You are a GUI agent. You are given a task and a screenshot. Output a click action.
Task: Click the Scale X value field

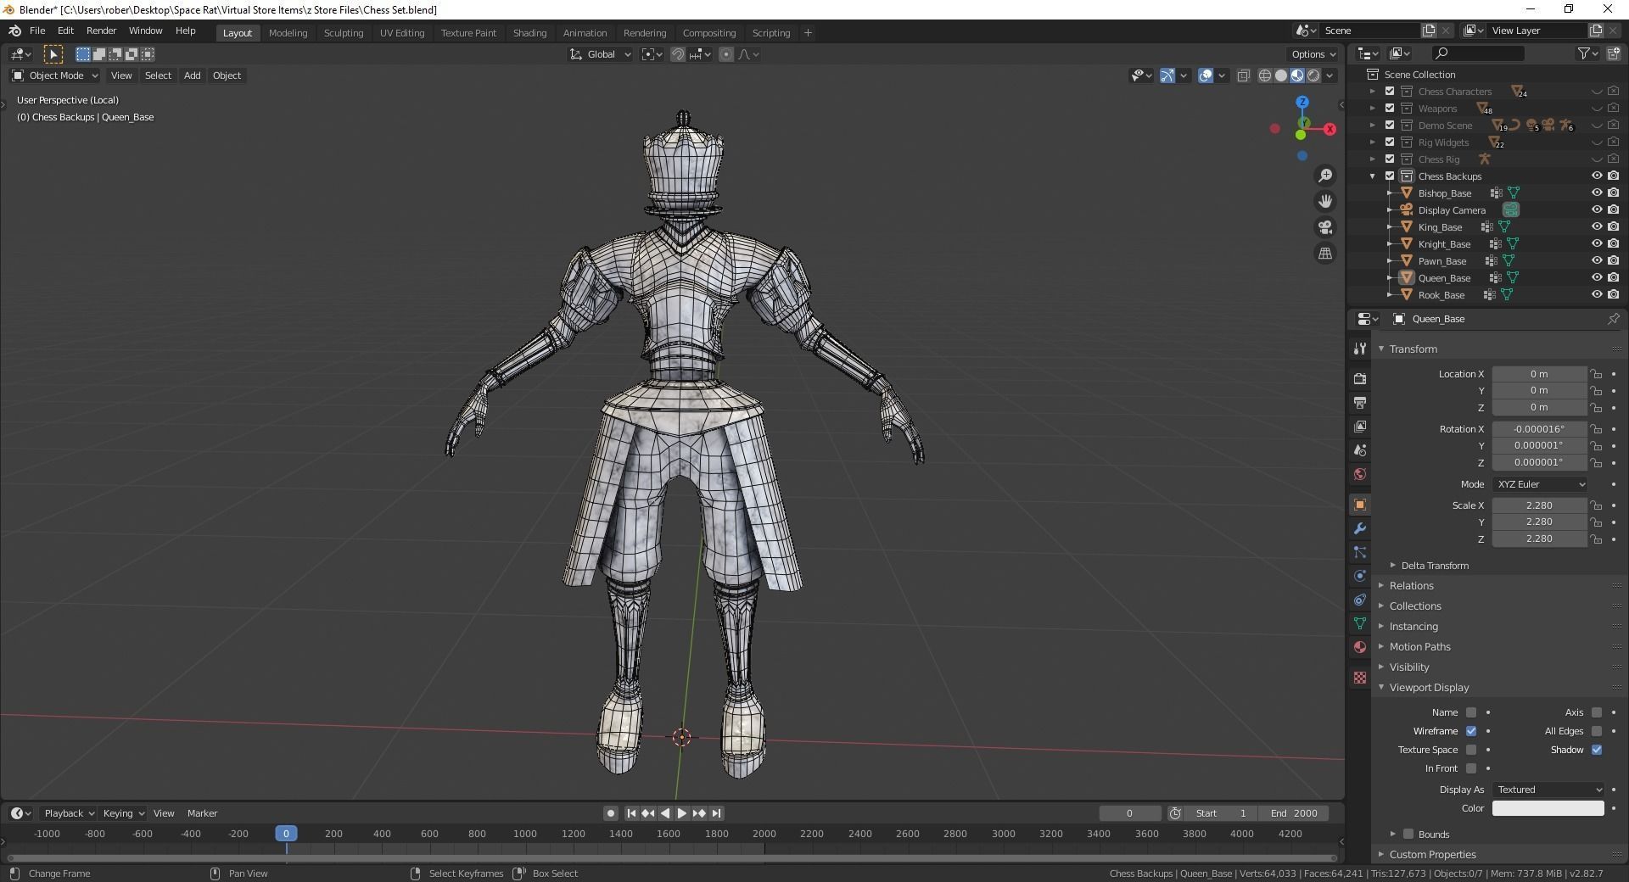coord(1538,505)
